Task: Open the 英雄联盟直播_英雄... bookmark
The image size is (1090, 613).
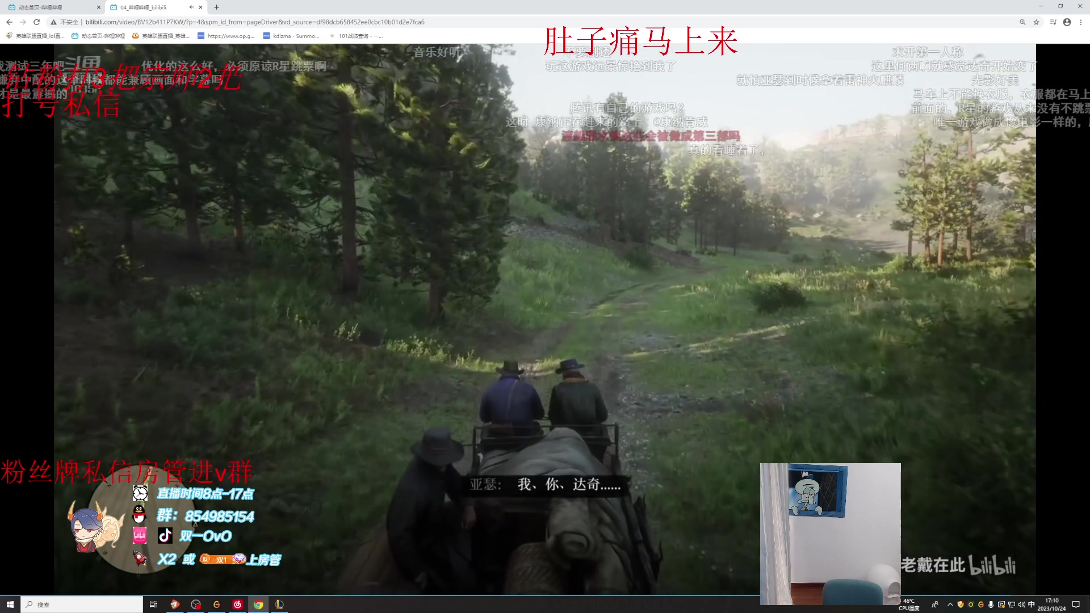Action: 161,36
